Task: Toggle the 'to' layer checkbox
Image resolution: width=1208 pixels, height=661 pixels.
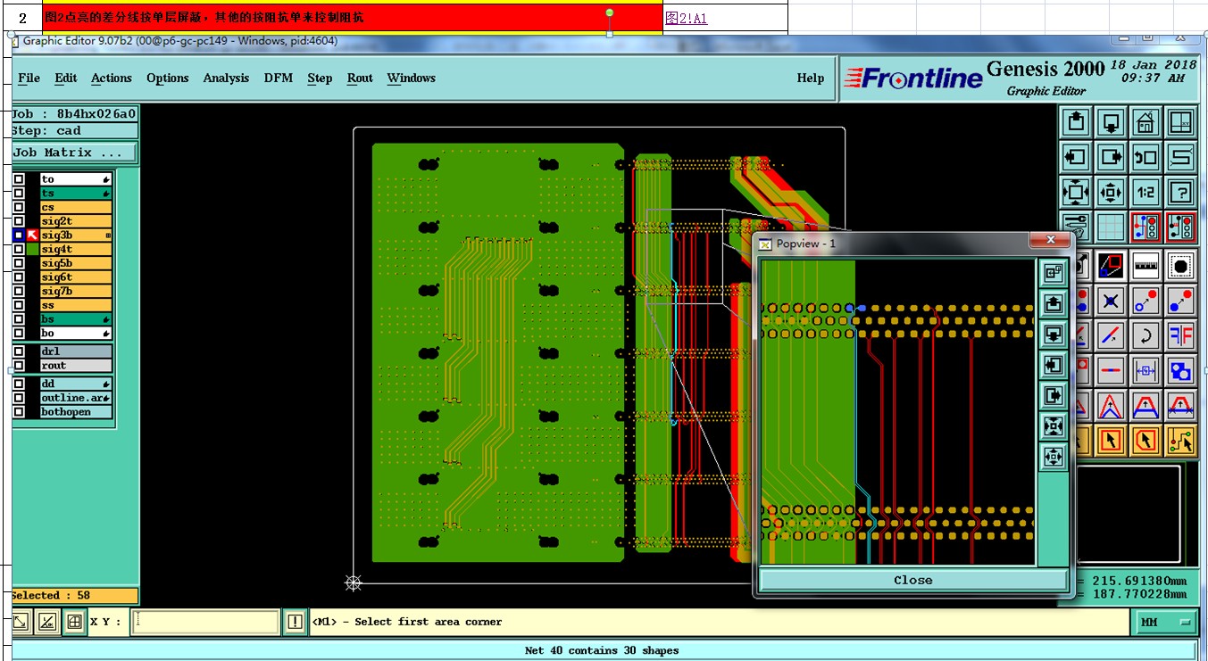Action: click(x=19, y=179)
